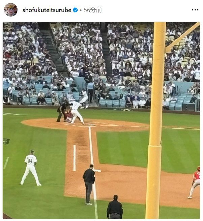The image size is (203, 221).
Task: Click the 56分前 post timestamp
Action: (x=93, y=10)
